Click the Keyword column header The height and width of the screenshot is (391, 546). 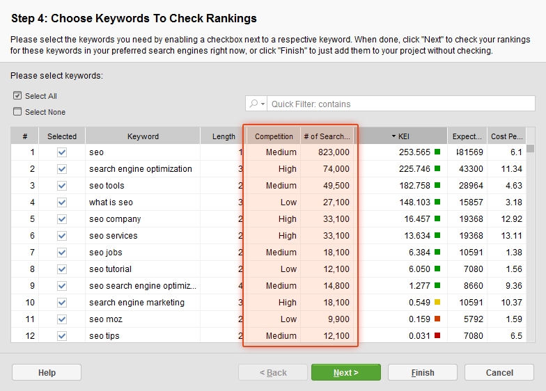(143, 136)
